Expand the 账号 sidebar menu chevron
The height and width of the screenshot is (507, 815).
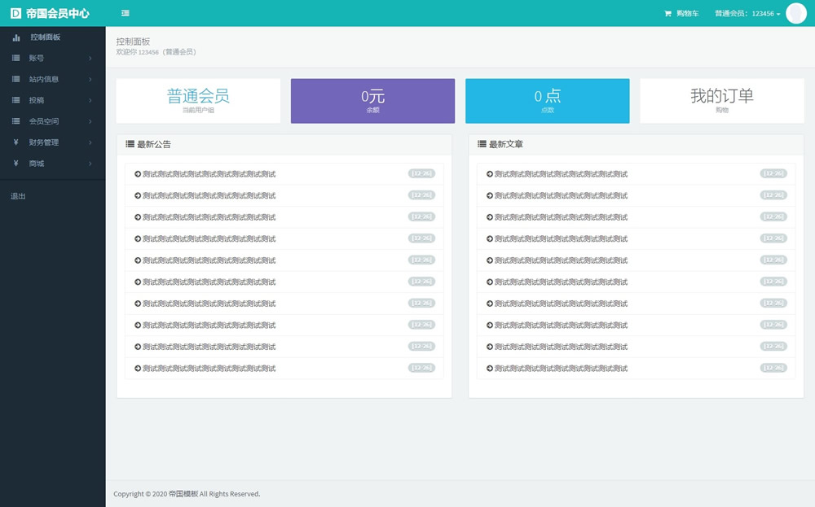[90, 59]
